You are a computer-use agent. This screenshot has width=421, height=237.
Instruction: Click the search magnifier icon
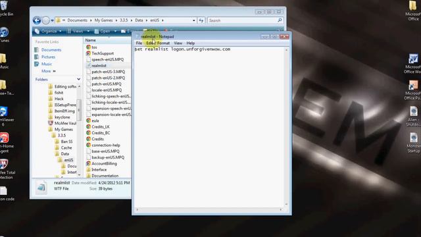point(280,20)
